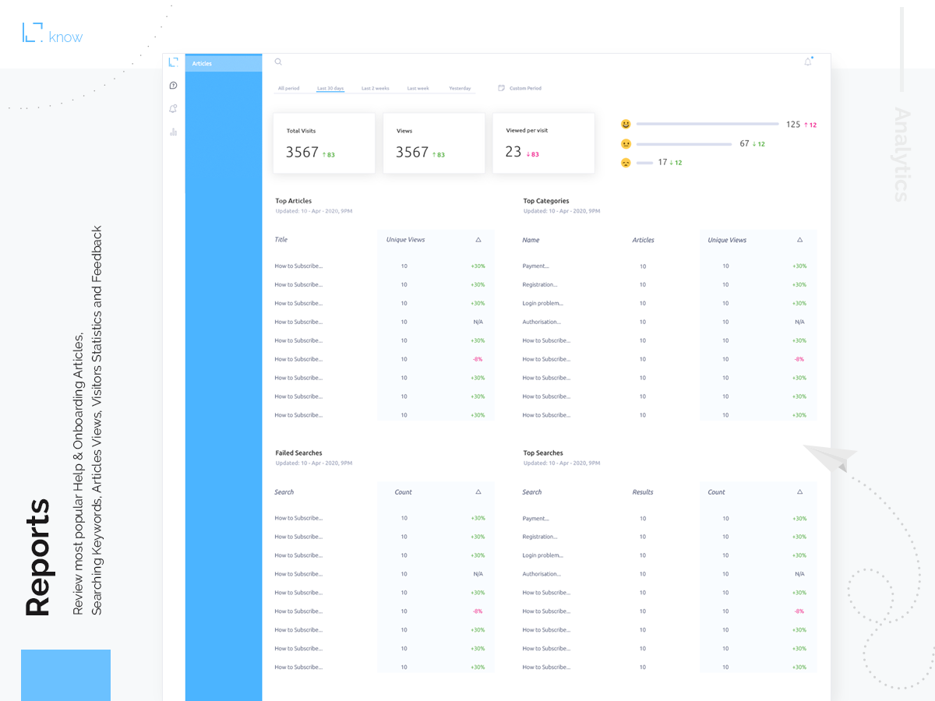Click the sad face feedback emoji
This screenshot has width=935, height=701.
[625, 163]
